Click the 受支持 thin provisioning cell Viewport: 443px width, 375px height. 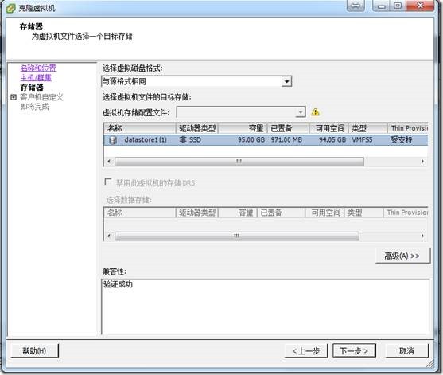tap(402, 140)
